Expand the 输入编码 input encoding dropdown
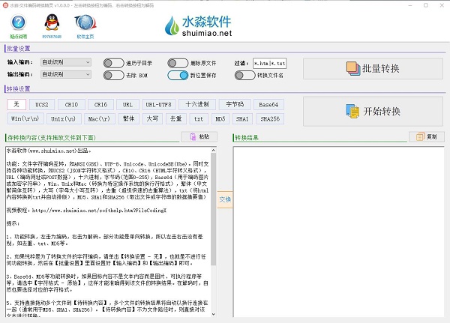The width and height of the screenshot is (450, 323). click(65, 62)
